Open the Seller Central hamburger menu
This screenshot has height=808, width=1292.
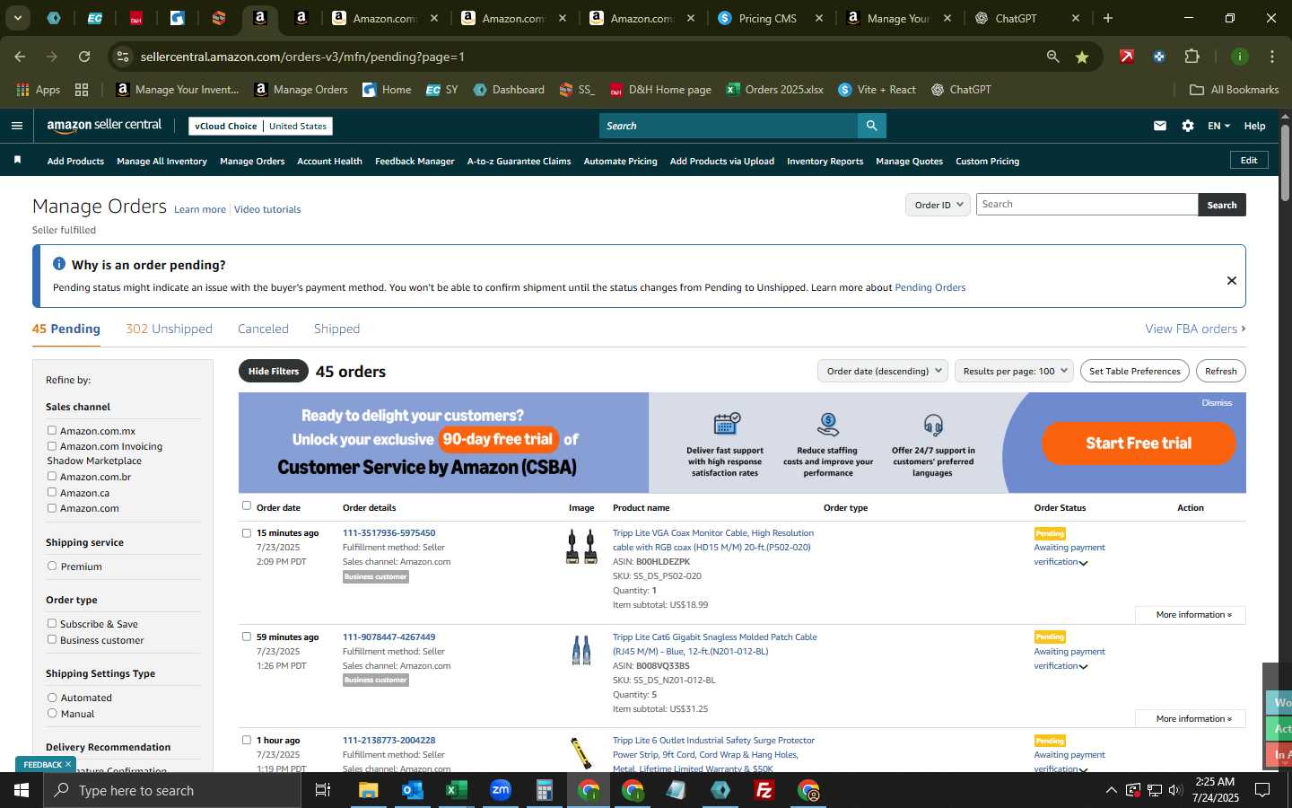click(16, 126)
